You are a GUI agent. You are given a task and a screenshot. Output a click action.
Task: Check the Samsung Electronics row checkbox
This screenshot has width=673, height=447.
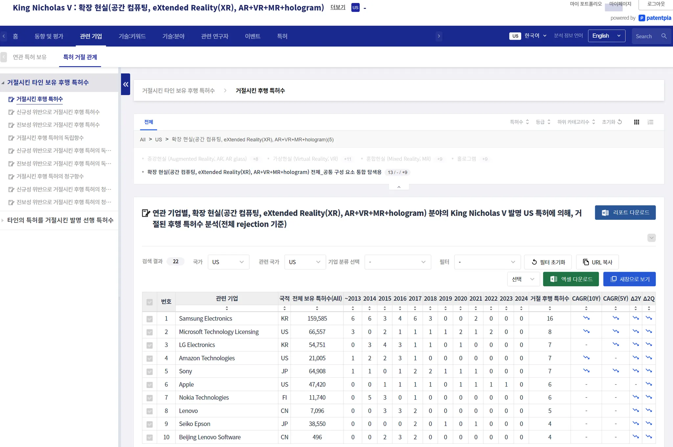pyautogui.click(x=150, y=319)
